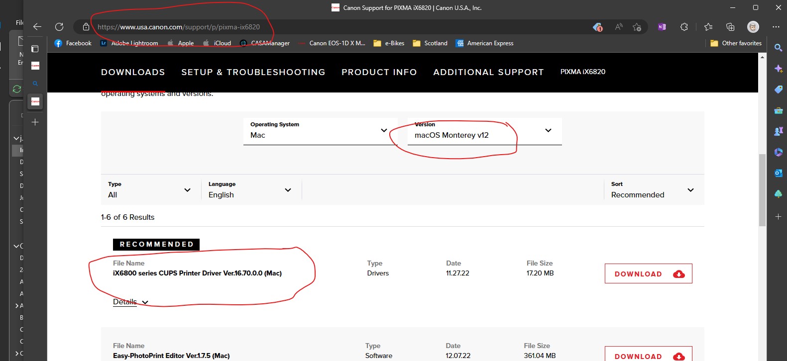
Task: Expand Details for iX6800 CUPS driver
Action: pyautogui.click(x=130, y=302)
